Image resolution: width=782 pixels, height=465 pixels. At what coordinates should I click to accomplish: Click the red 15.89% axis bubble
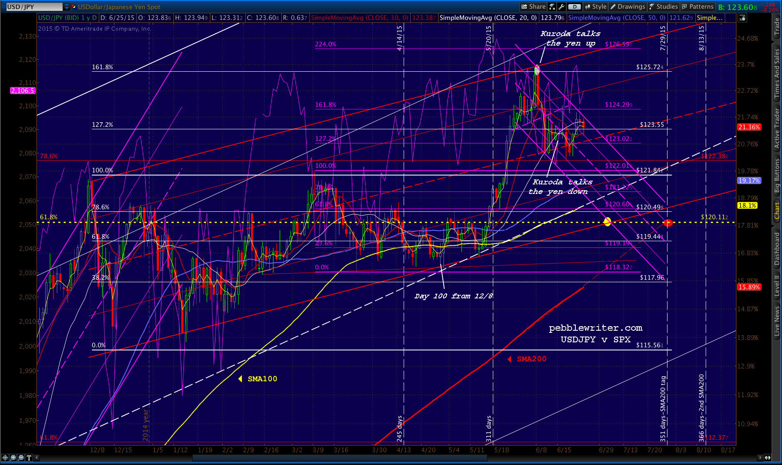(x=749, y=287)
